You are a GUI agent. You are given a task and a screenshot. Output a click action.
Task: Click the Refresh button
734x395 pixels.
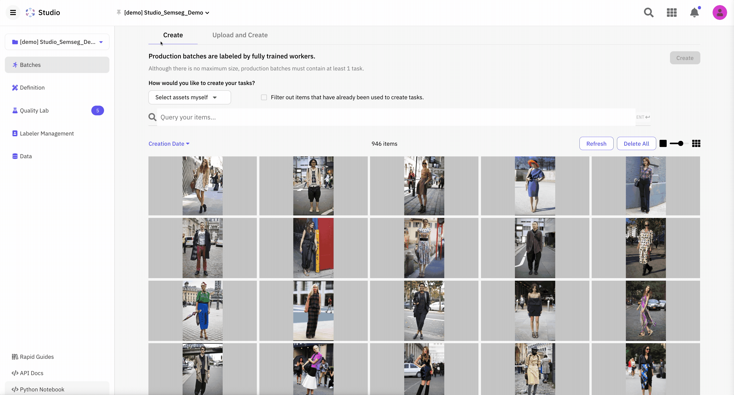pos(596,144)
